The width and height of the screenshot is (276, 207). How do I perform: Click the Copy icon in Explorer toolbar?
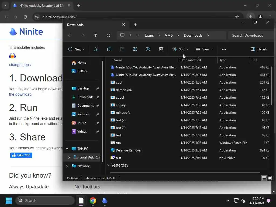pyautogui.click(x=109, y=49)
